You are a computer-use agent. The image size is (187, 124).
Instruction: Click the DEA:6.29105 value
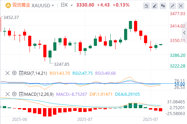tap(128, 94)
